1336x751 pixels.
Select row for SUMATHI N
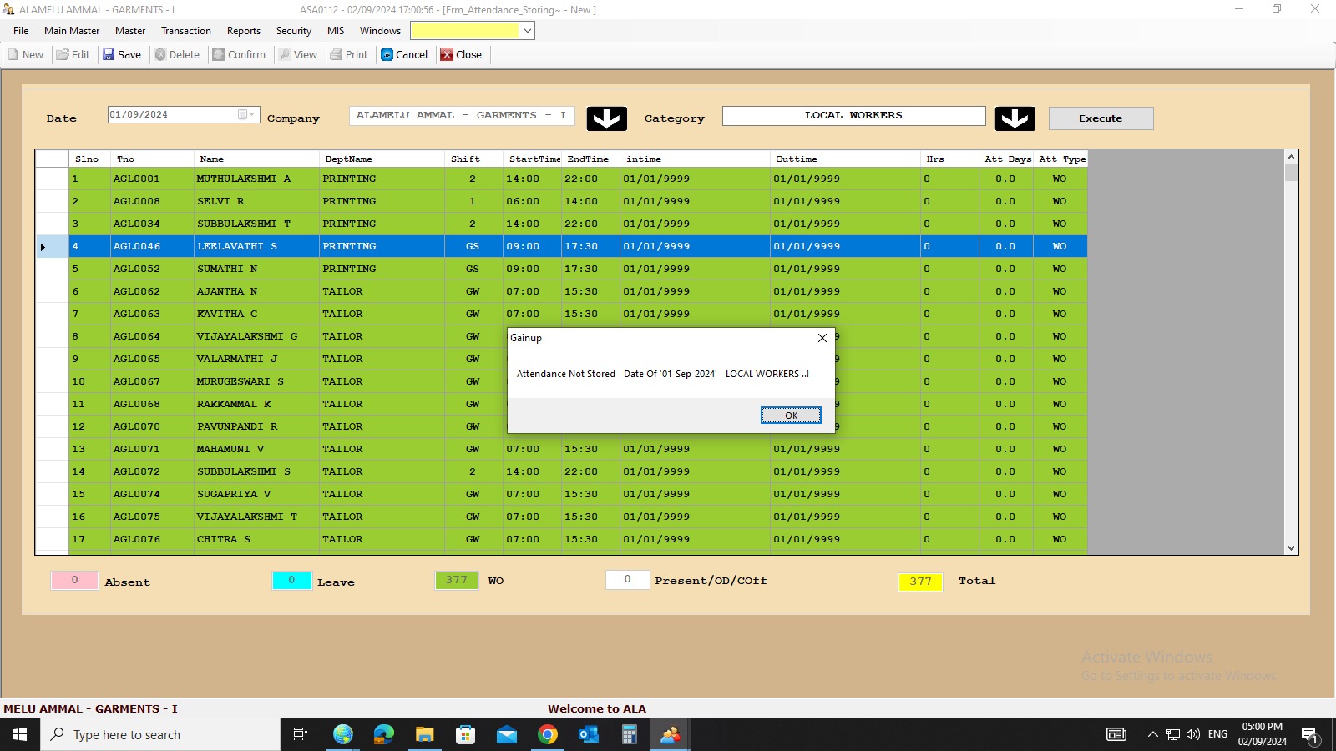pos(227,269)
